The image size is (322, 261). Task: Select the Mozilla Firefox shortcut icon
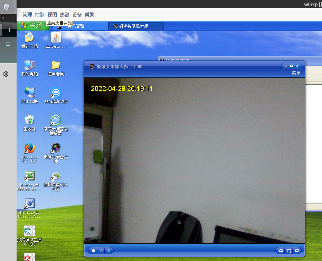30,153
